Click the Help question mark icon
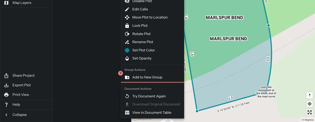The image size is (315, 122). (6, 105)
